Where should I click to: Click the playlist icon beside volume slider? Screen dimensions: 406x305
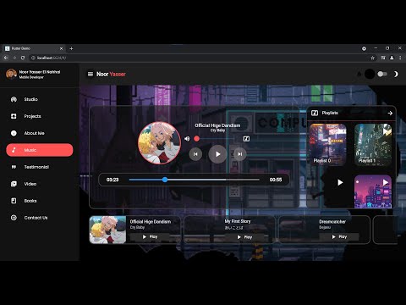246,139
